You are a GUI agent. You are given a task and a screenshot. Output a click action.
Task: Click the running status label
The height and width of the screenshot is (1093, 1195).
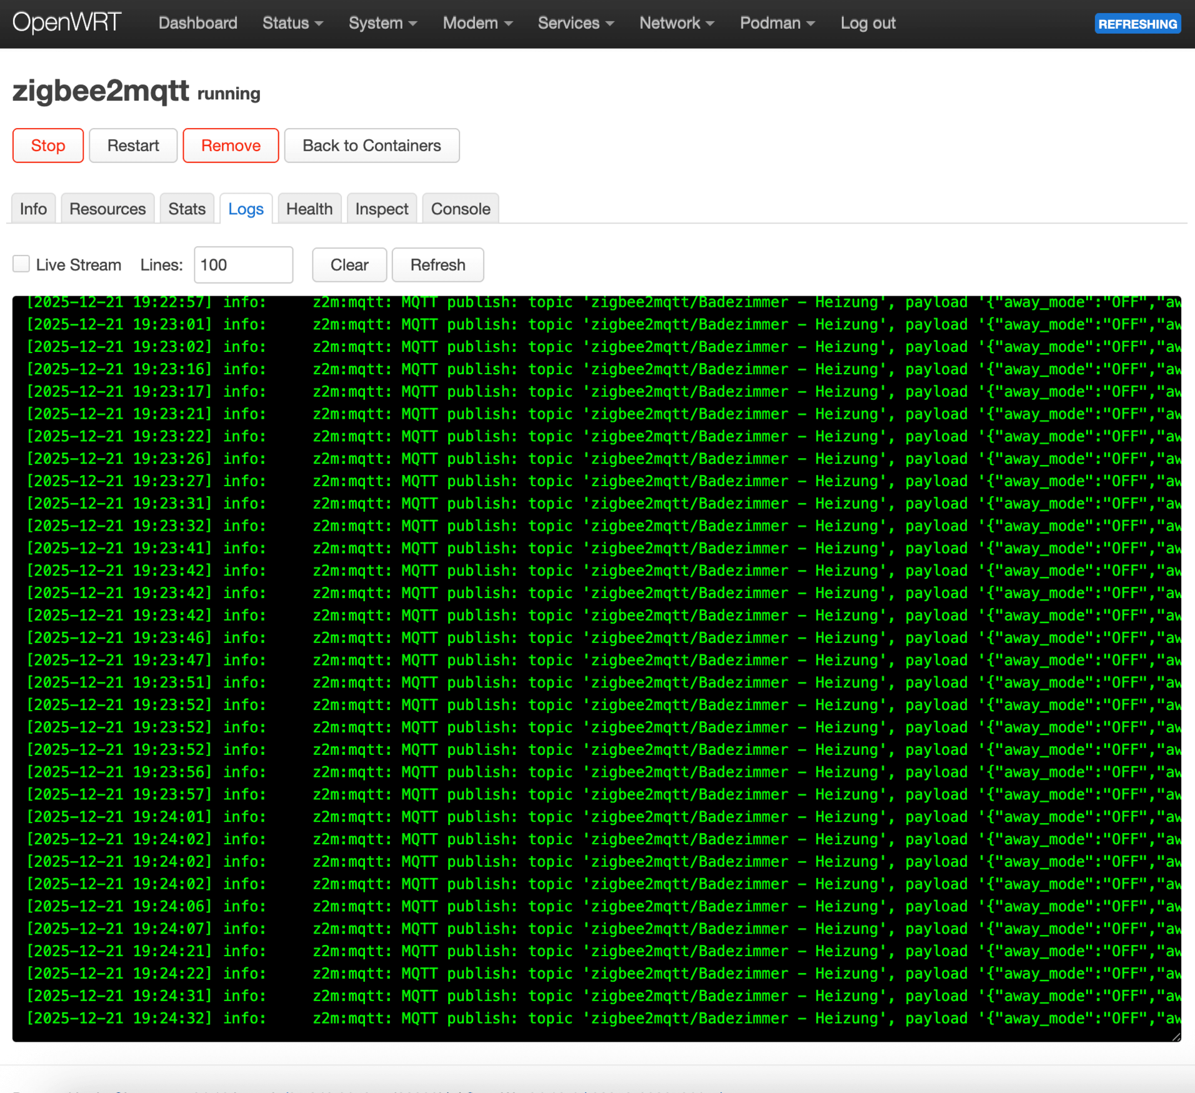(x=229, y=94)
